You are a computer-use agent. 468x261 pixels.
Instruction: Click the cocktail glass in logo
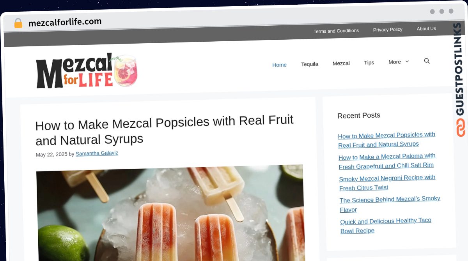point(125,71)
